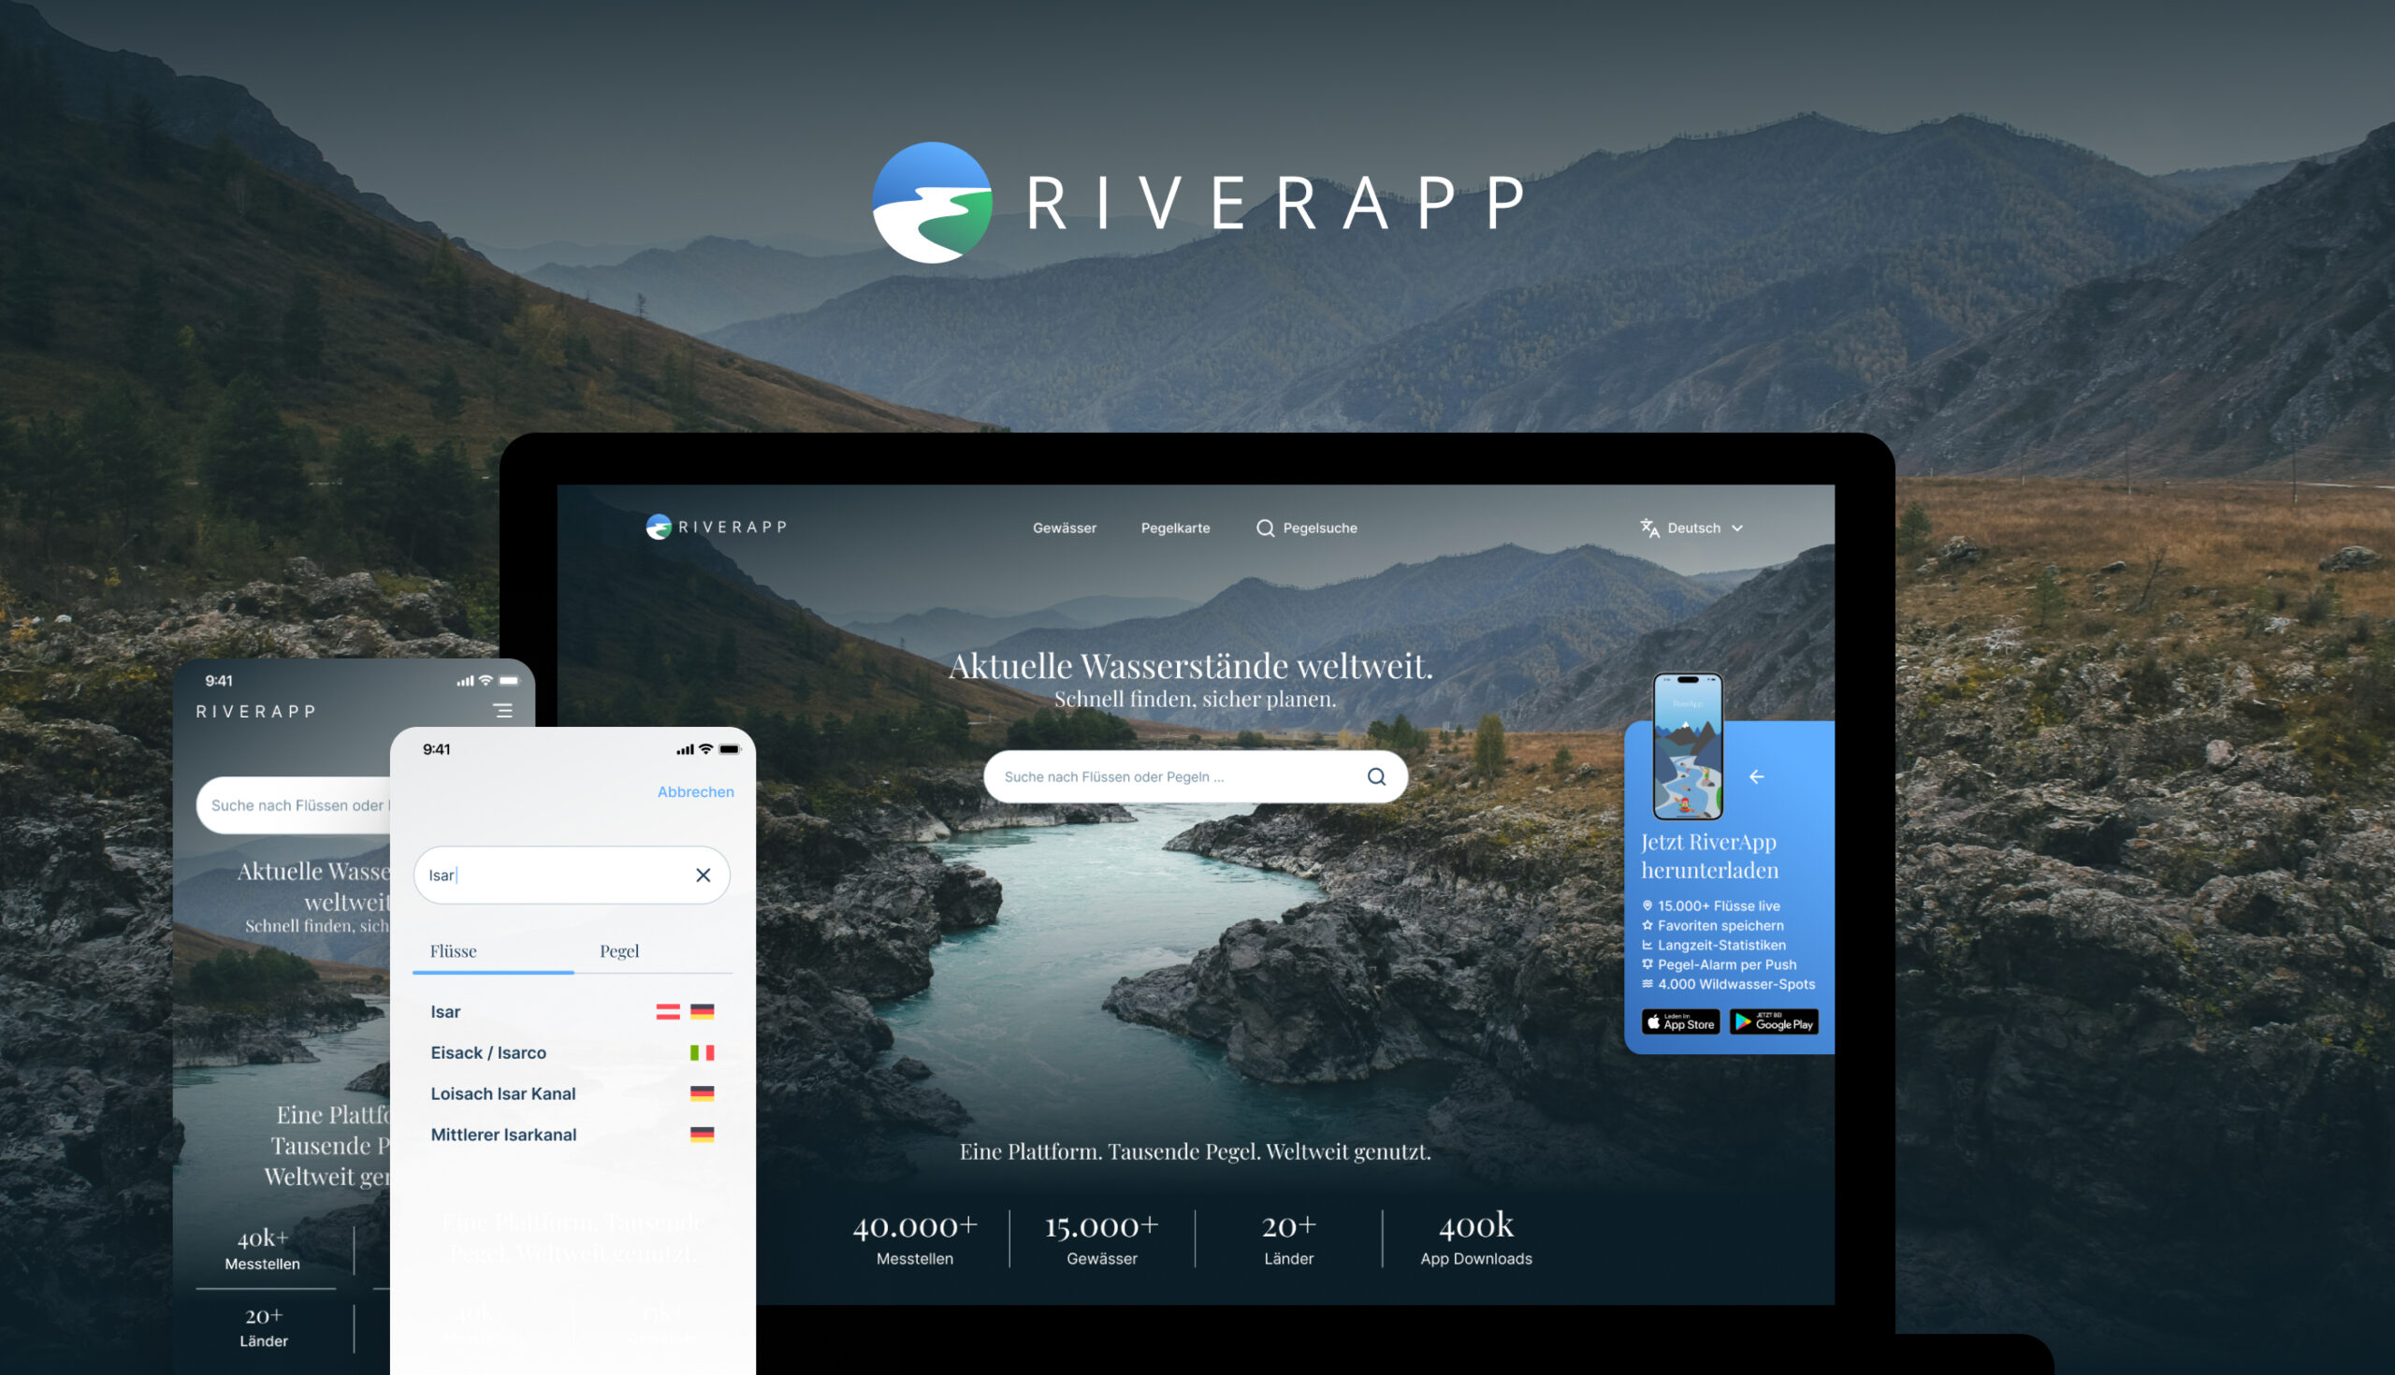Tap Abbrechen to cancel the search
The width and height of the screenshot is (2395, 1375).
[x=695, y=792]
